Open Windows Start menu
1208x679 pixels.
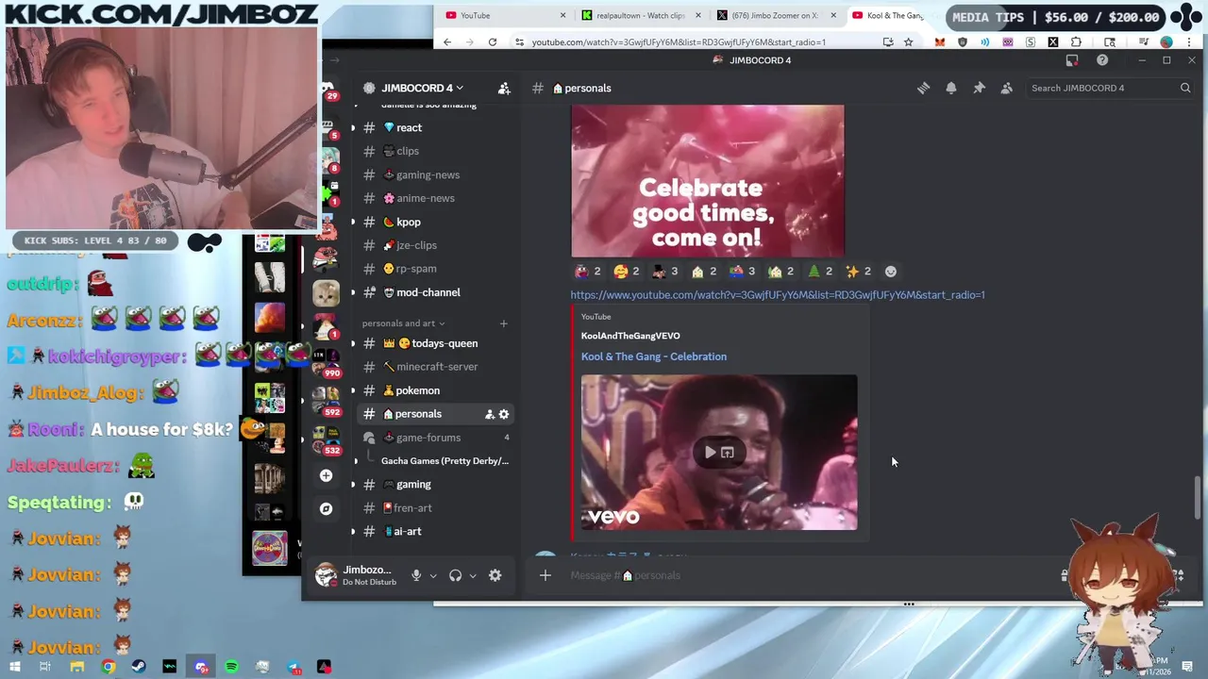coord(15,667)
